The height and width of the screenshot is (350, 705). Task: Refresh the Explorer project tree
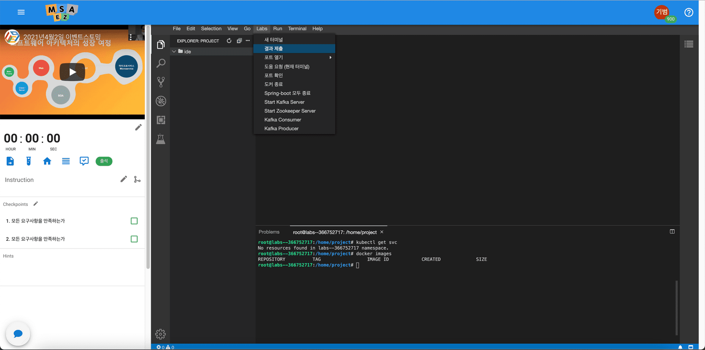click(229, 41)
